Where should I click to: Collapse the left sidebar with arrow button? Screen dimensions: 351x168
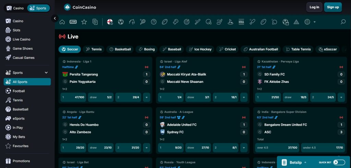point(55,19)
